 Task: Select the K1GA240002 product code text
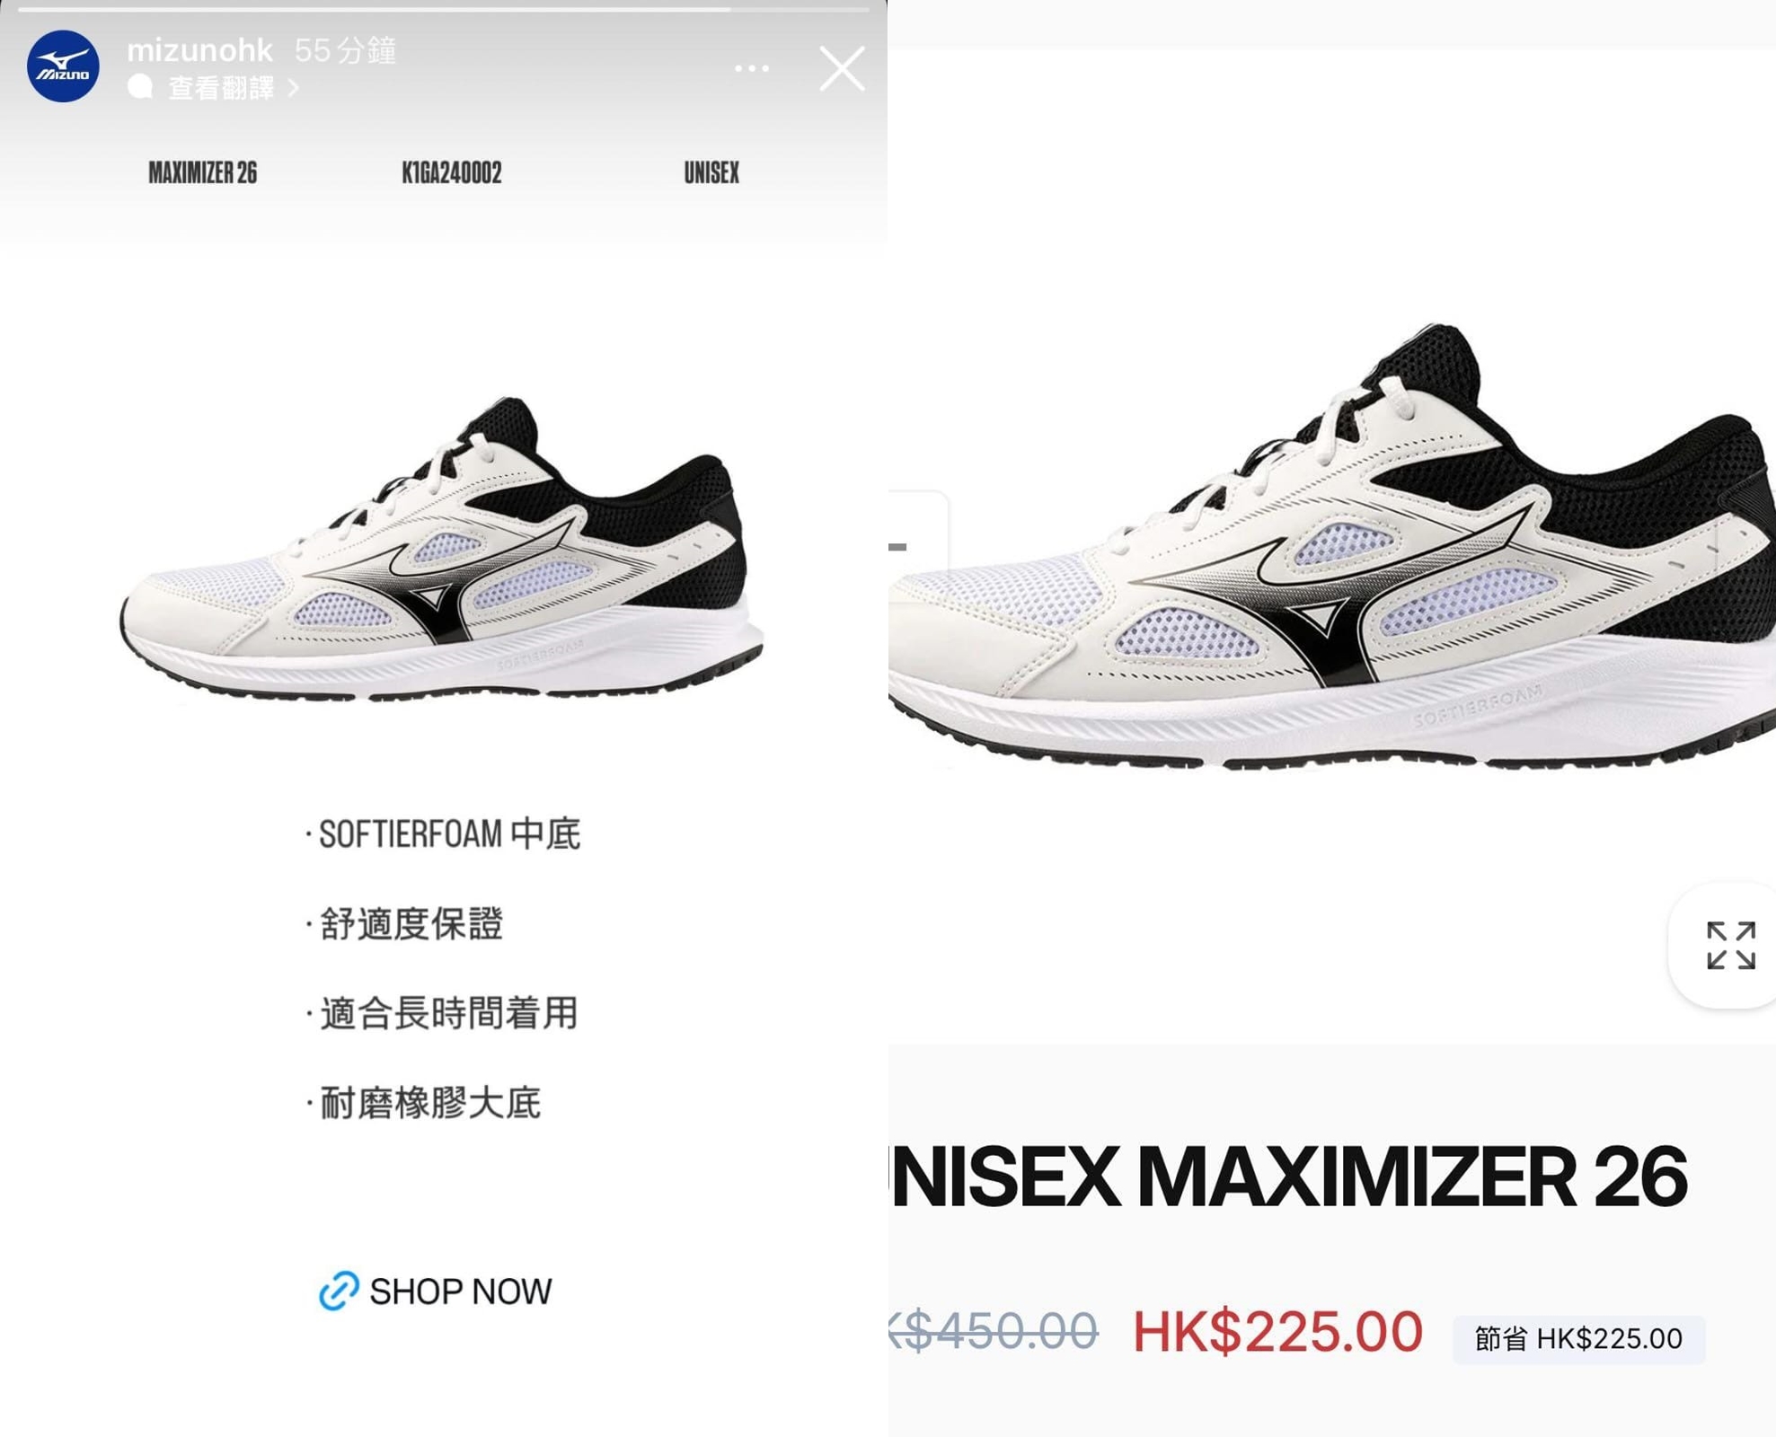452,172
